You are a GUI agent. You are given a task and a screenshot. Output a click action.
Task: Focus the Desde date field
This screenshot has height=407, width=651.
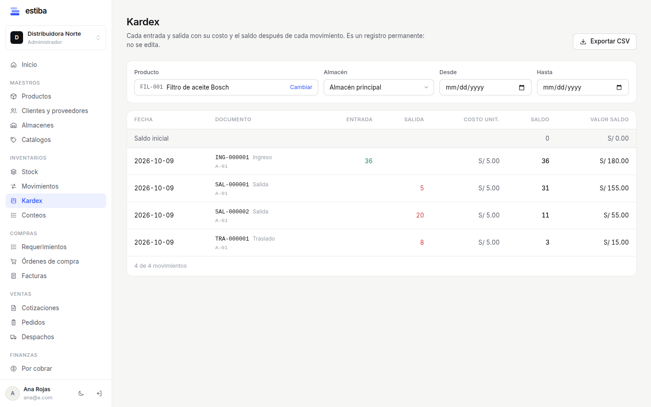pos(485,87)
